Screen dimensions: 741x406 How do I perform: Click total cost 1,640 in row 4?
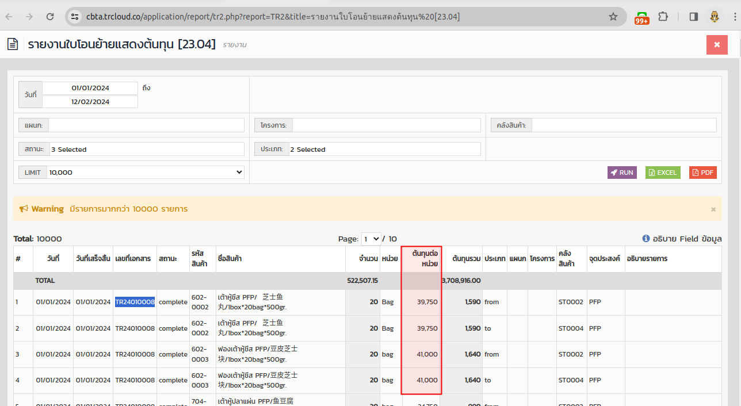coord(473,380)
